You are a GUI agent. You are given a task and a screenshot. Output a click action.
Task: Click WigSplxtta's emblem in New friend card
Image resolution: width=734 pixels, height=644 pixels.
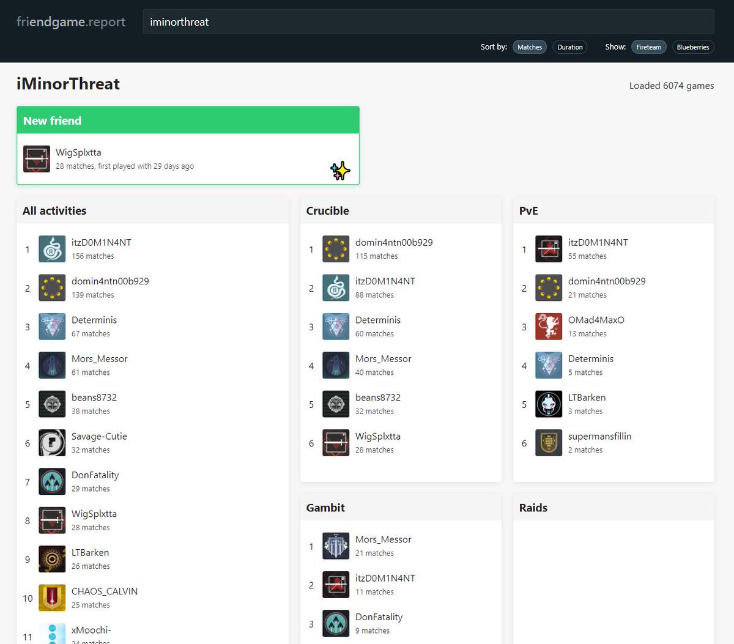click(x=37, y=159)
